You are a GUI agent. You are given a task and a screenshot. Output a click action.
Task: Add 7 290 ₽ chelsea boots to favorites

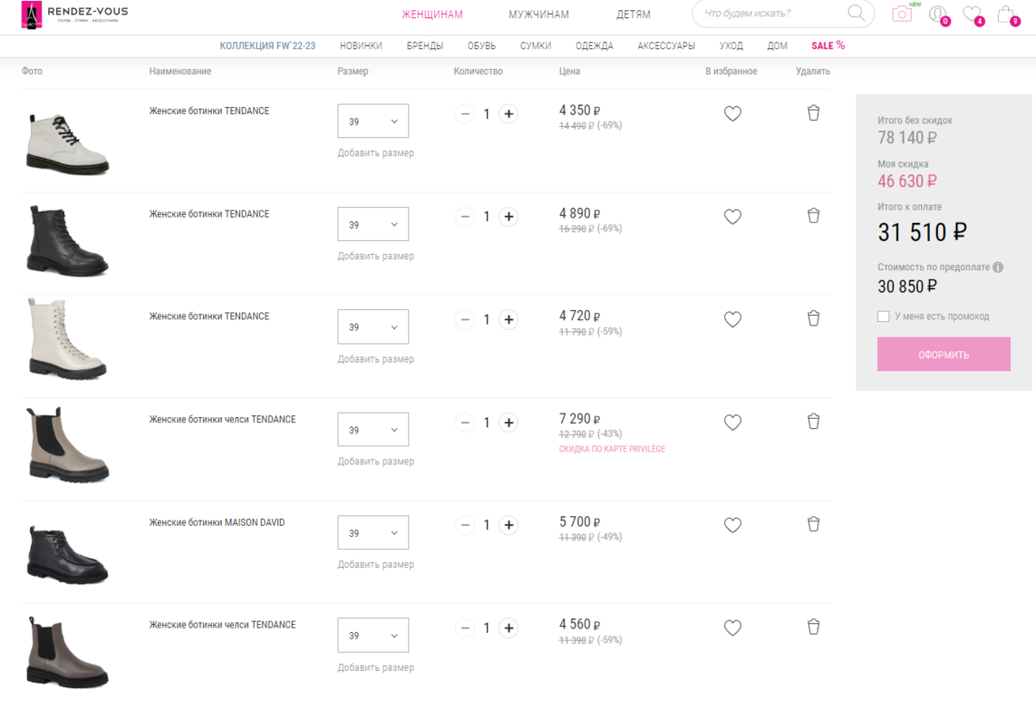(x=733, y=422)
